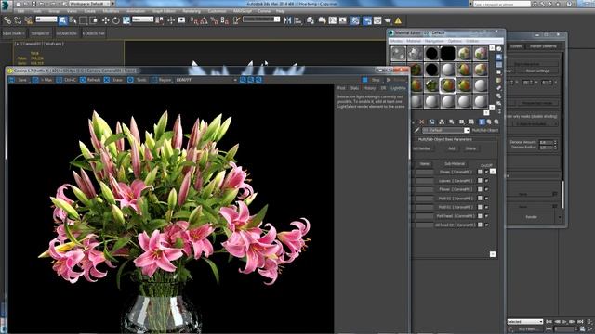
Task: Switch to LightMix tab in Corona VFB
Action: click(398, 88)
